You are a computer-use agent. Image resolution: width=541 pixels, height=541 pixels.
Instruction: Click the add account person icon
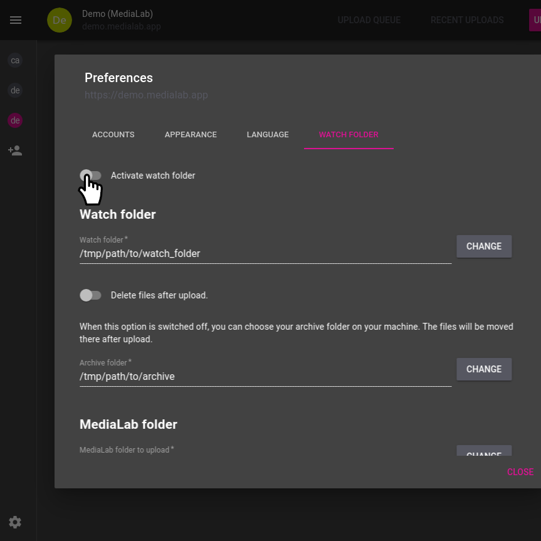[x=15, y=150]
